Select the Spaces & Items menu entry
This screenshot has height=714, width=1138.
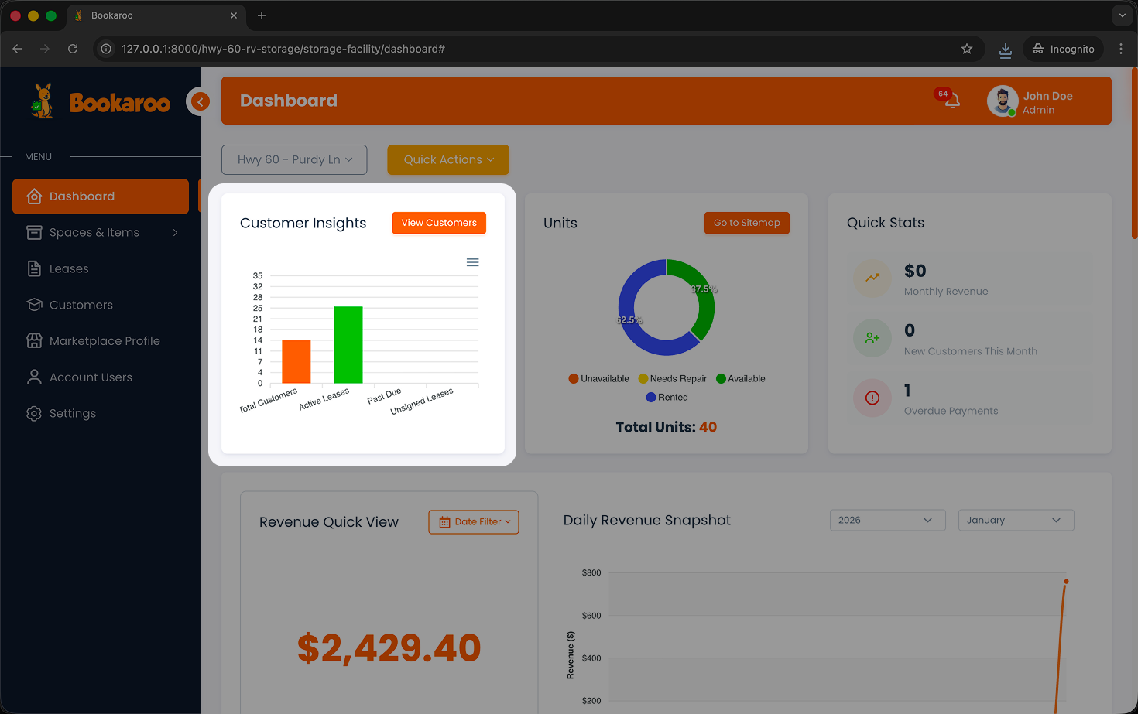click(94, 232)
